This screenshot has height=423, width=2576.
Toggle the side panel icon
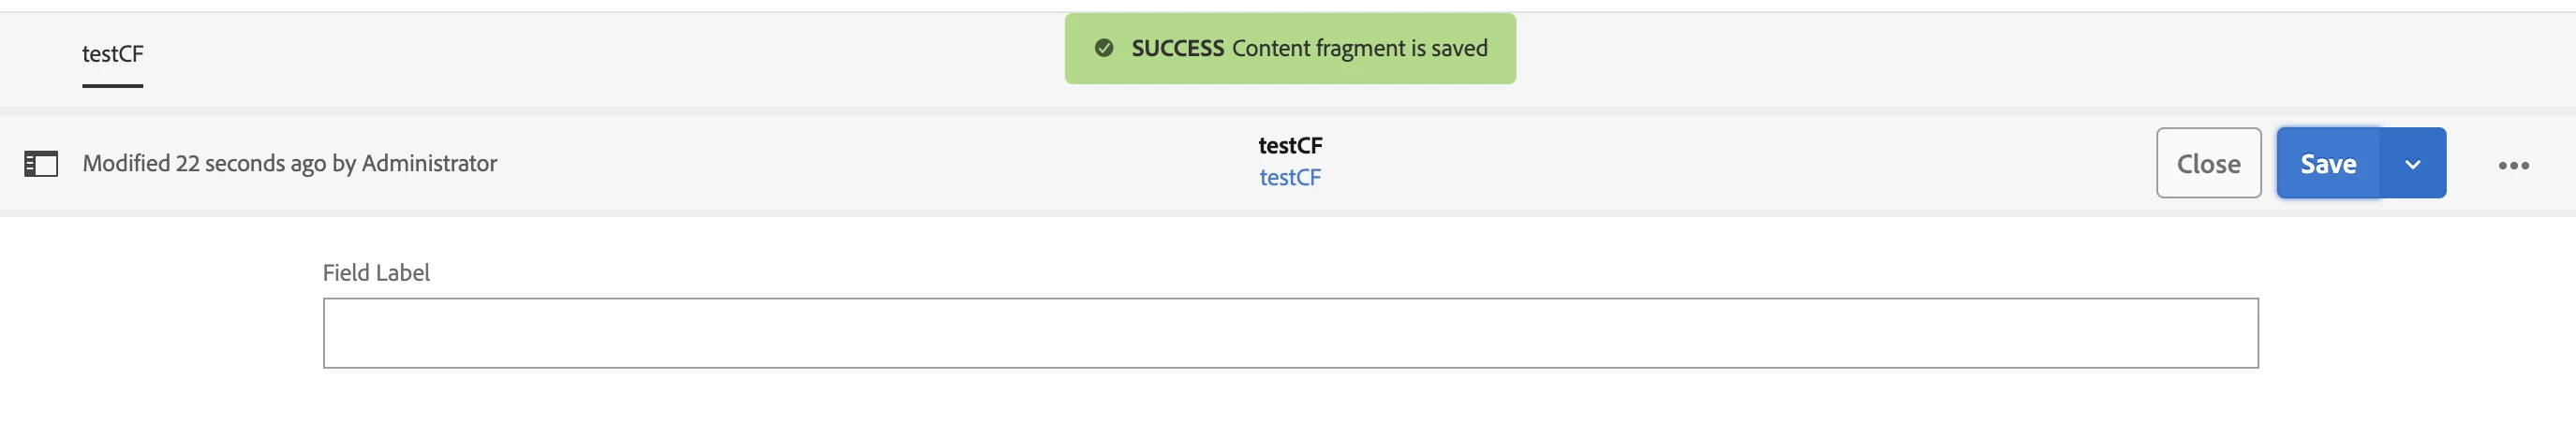pos(41,163)
